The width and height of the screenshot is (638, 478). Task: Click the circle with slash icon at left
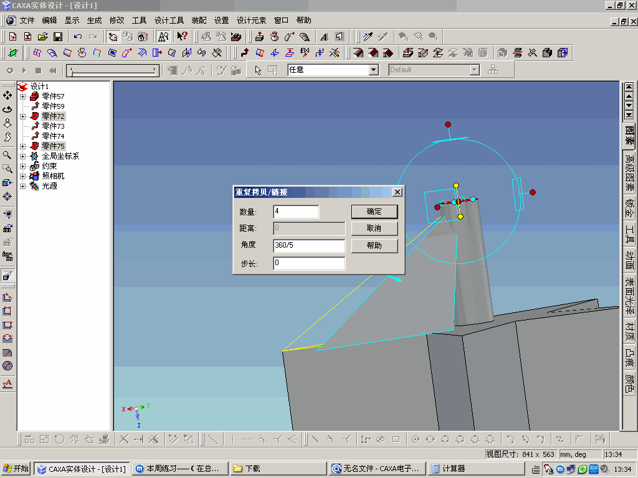7,366
